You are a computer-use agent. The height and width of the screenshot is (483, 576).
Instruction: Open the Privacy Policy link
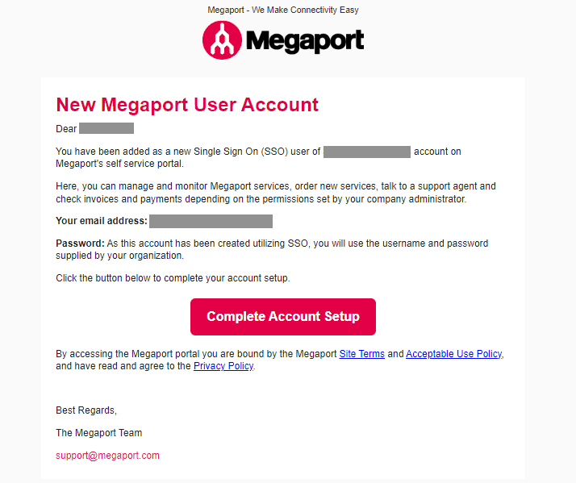(223, 366)
